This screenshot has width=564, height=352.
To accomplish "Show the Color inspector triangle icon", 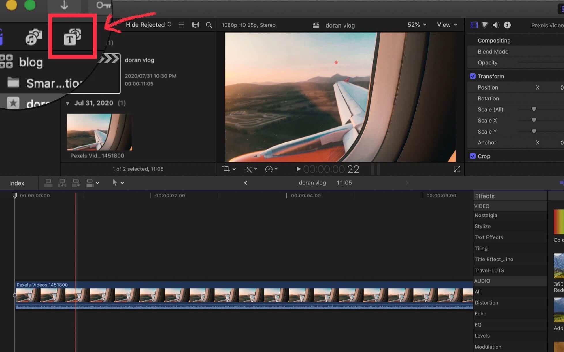I will click(x=485, y=25).
